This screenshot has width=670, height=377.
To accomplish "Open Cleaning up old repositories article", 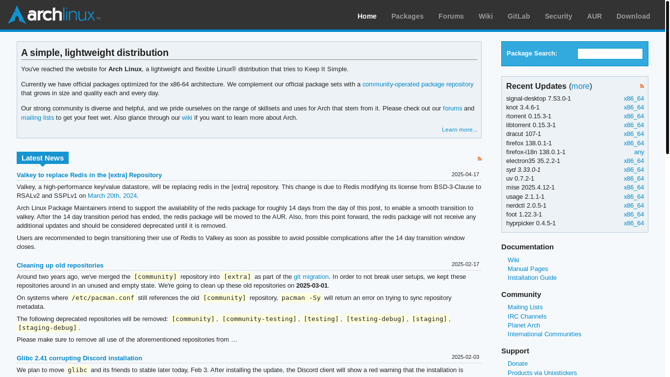I will 60,266.
